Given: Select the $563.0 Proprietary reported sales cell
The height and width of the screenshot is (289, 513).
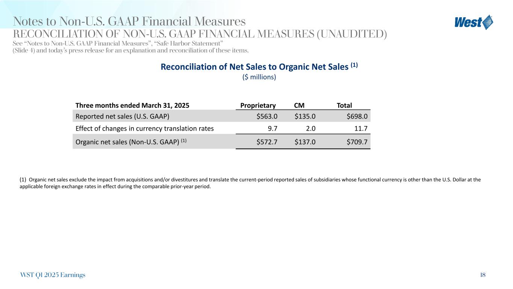Looking at the screenshot, I should tap(267, 116).
